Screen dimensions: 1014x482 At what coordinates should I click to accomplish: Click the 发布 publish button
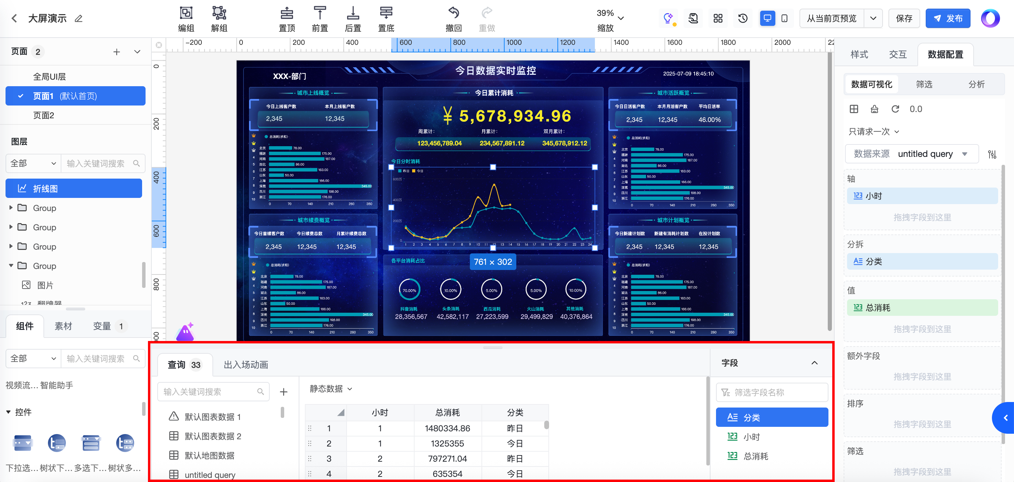(947, 19)
